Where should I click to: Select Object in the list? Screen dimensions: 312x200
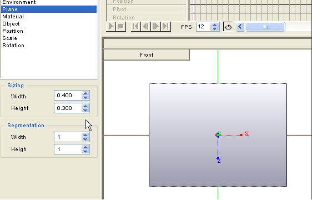click(x=49, y=24)
